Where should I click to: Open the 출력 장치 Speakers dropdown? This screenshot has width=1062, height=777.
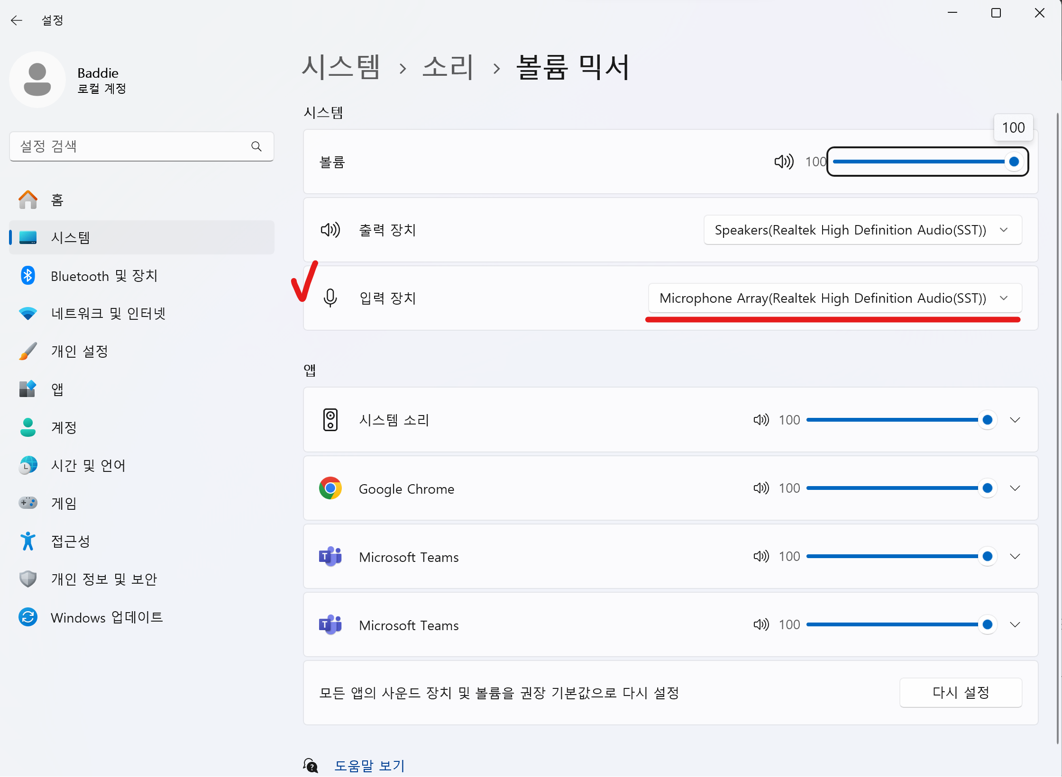862,230
